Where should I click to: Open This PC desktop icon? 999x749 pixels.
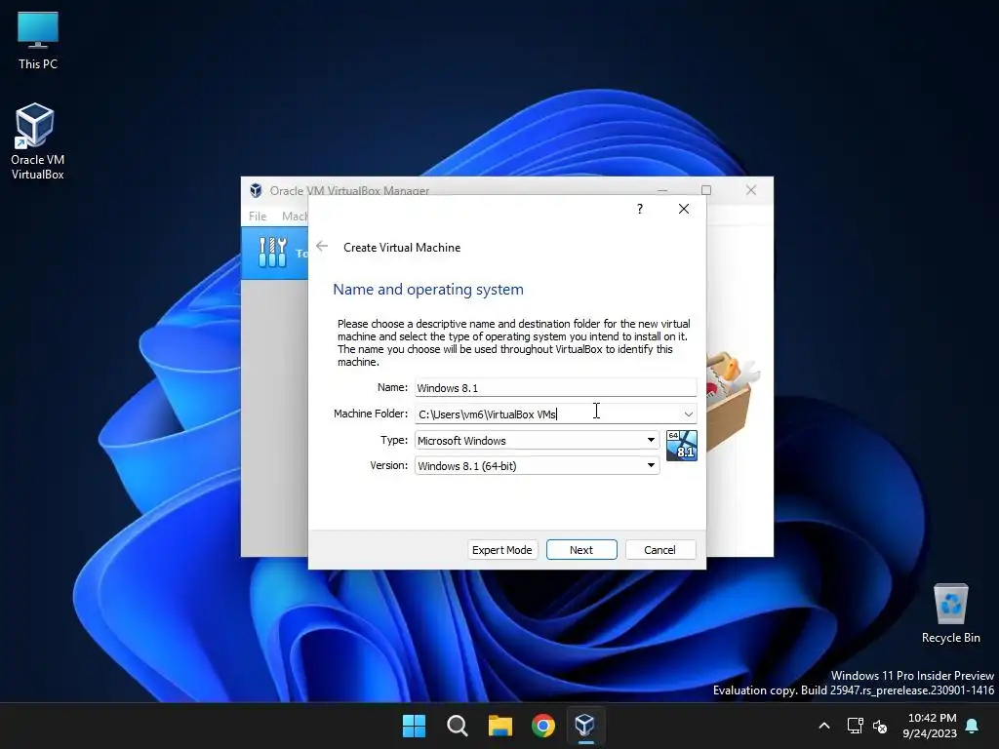tap(38, 40)
